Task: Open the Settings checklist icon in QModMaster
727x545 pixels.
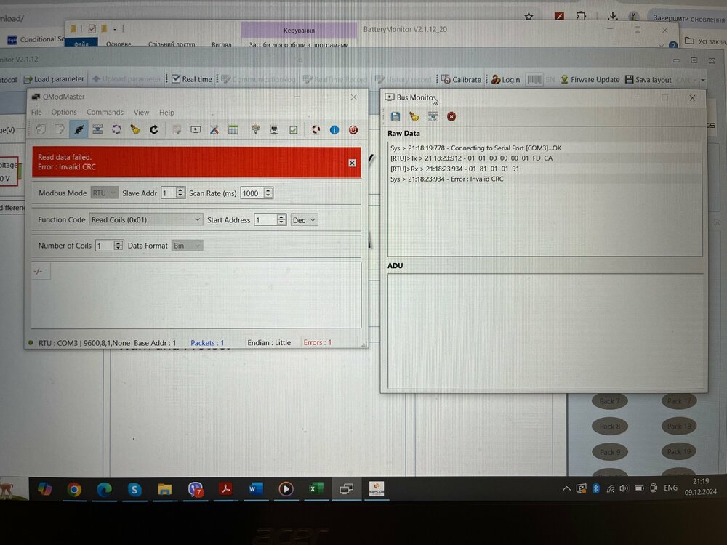Action: point(294,130)
